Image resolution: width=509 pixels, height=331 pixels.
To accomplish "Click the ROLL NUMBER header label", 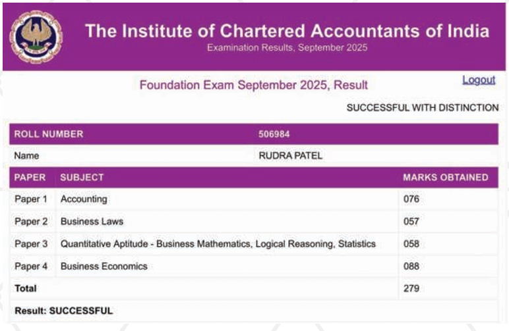I will tap(49, 134).
